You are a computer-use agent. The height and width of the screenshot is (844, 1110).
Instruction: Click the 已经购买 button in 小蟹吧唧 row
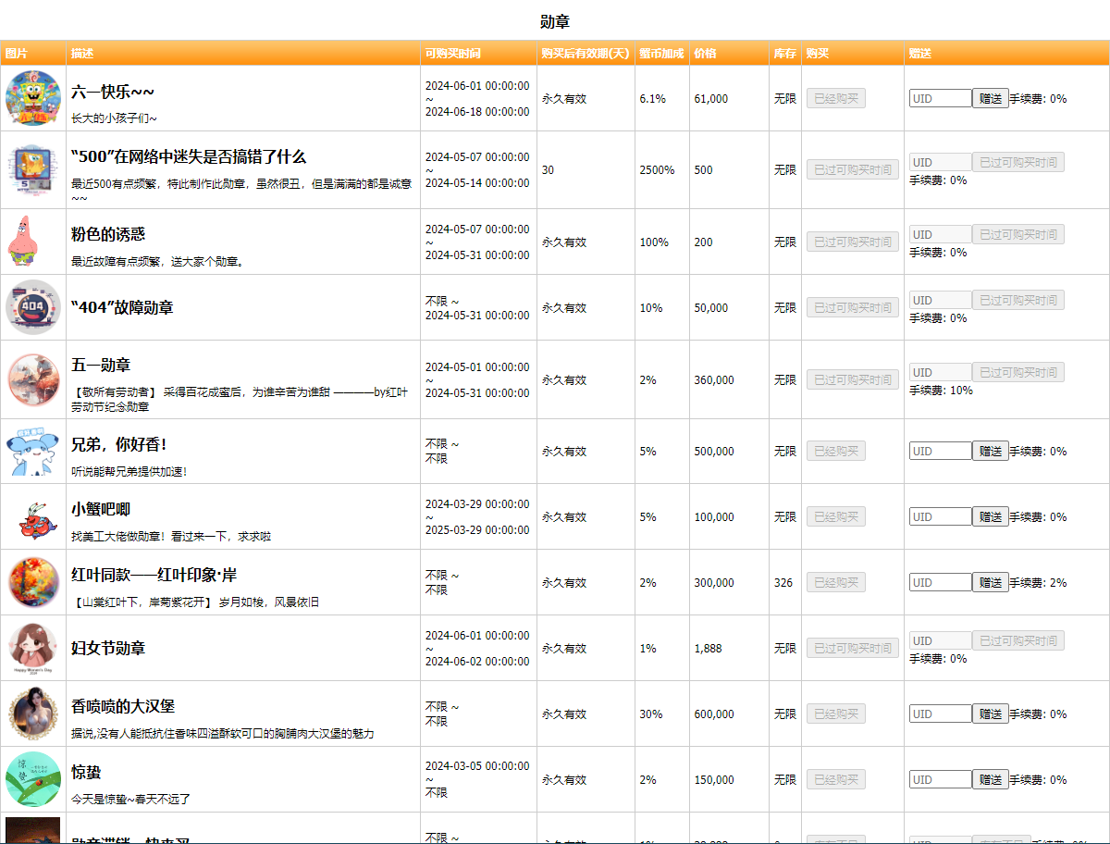tap(836, 516)
